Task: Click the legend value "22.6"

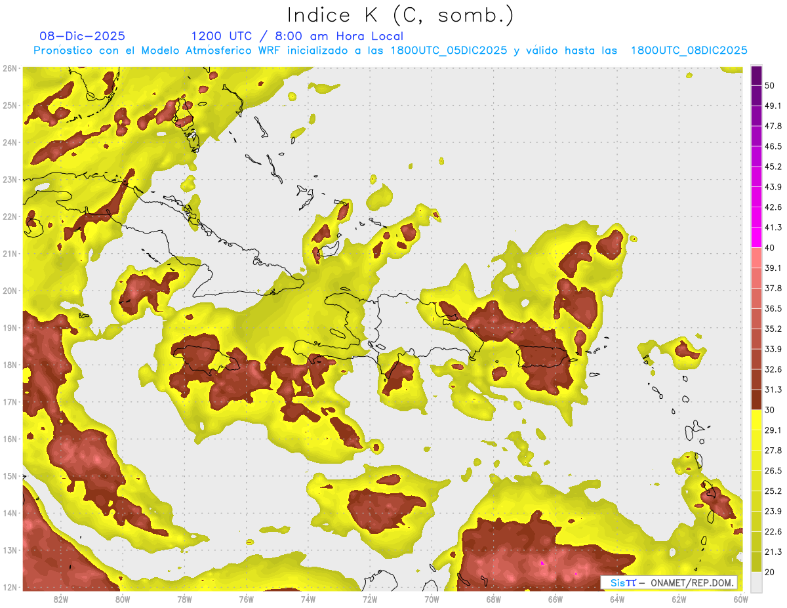Action: [773, 532]
